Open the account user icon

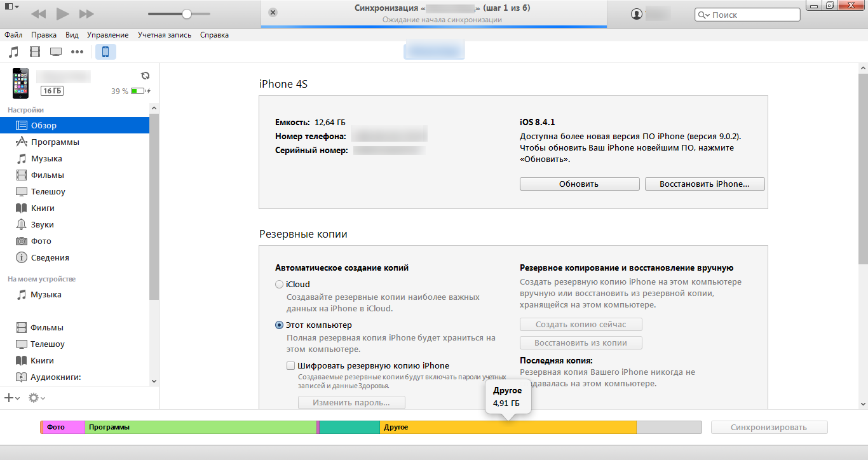636,14
